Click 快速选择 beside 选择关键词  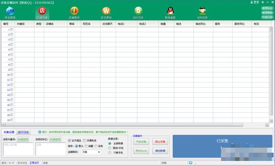(x=23, y=139)
